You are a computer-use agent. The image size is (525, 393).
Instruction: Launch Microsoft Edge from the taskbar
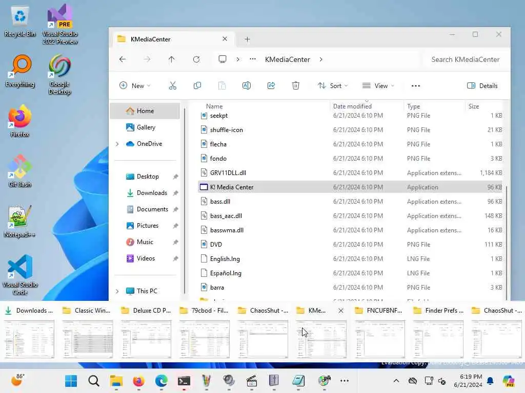[161, 381]
